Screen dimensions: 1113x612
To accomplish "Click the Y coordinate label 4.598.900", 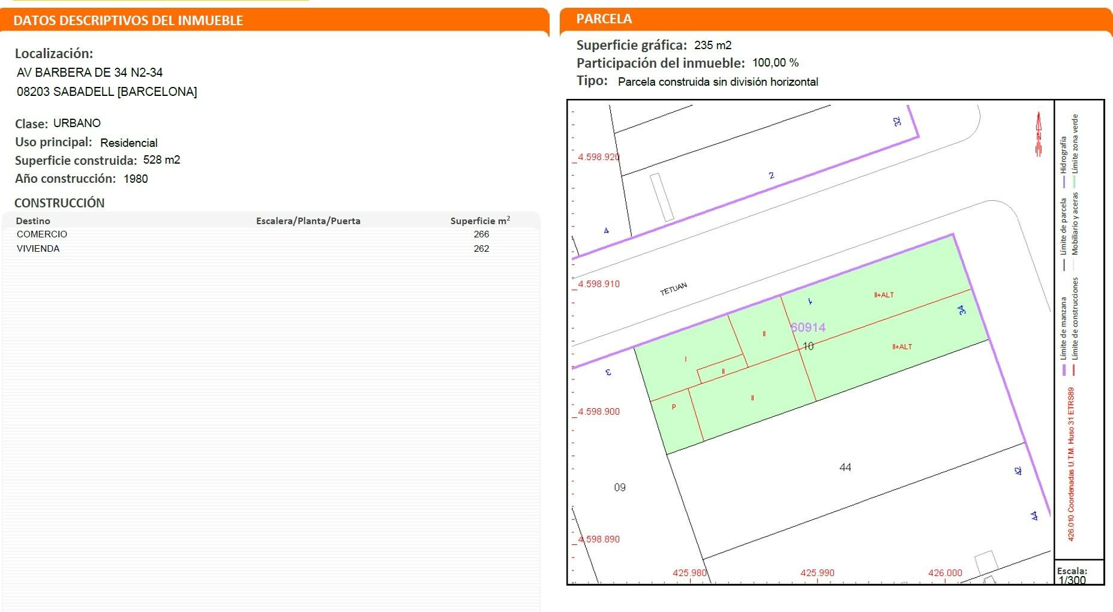I will pos(599,412).
